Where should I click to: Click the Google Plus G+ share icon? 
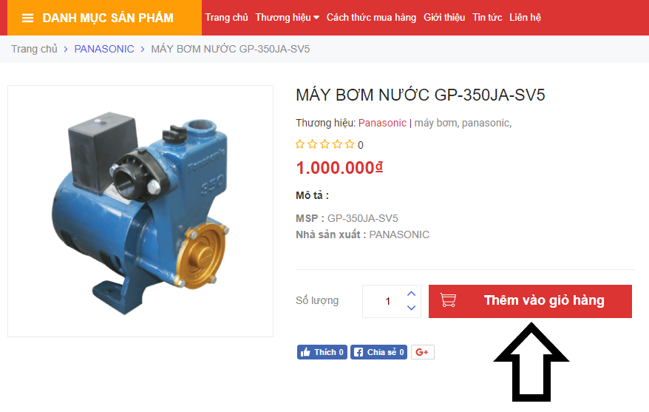point(423,352)
